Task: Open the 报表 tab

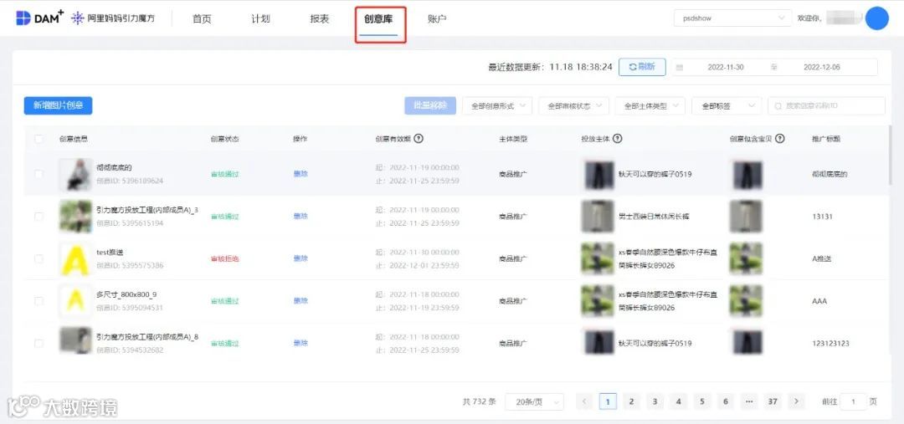Action: (320, 18)
